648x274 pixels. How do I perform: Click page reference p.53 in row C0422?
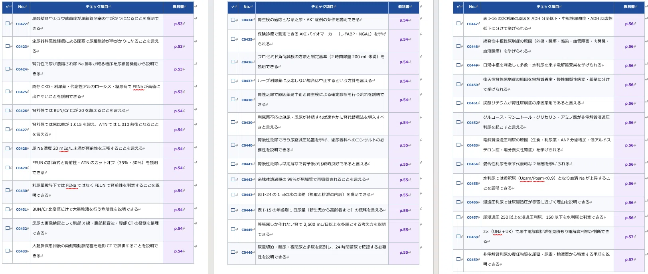pos(178,24)
